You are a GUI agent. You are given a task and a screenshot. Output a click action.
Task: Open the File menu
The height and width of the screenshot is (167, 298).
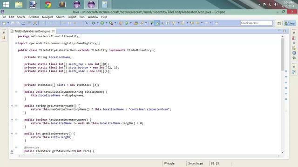(4, 17)
